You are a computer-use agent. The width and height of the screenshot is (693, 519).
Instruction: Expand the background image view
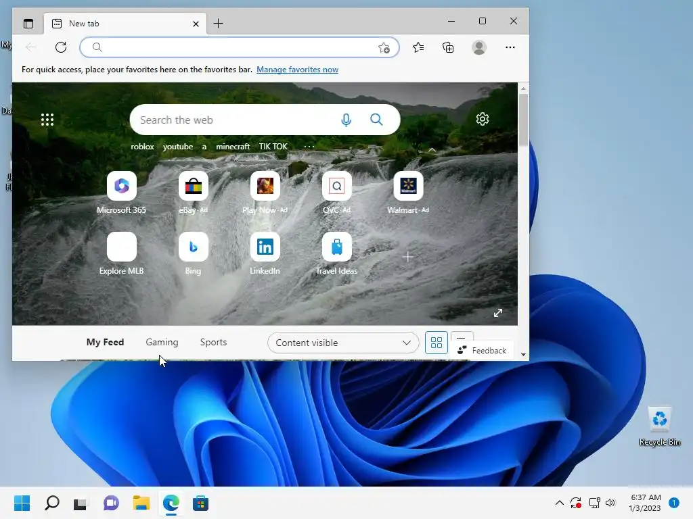pos(497,313)
